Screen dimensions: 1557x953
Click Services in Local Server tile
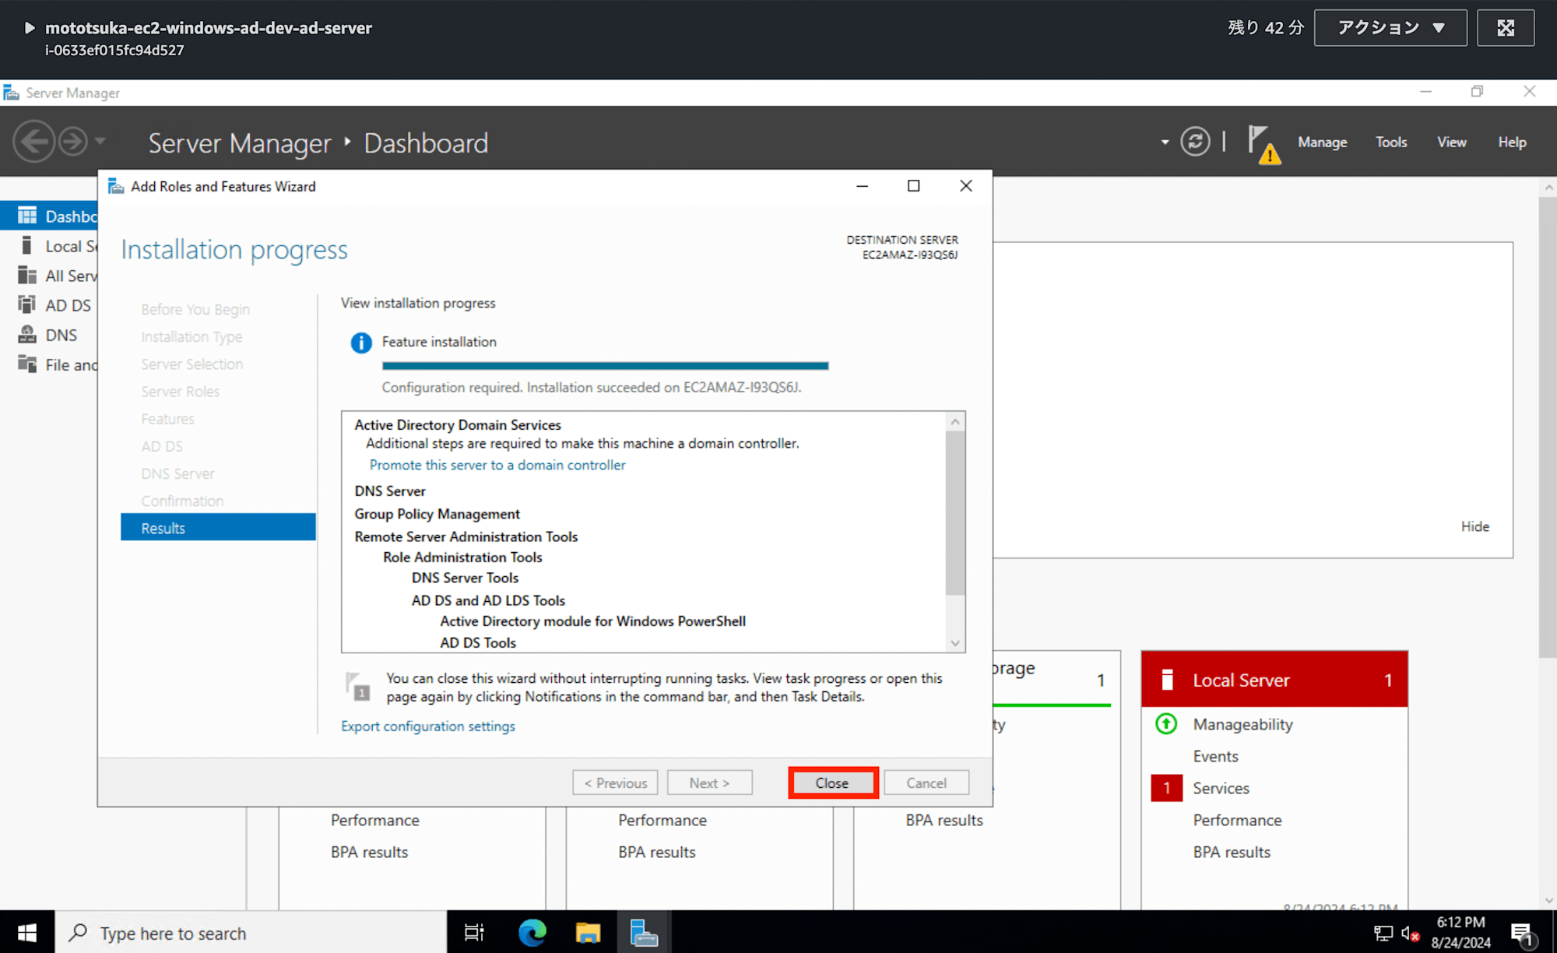1221,788
